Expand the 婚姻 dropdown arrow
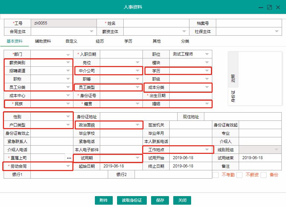 click(x=207, y=104)
